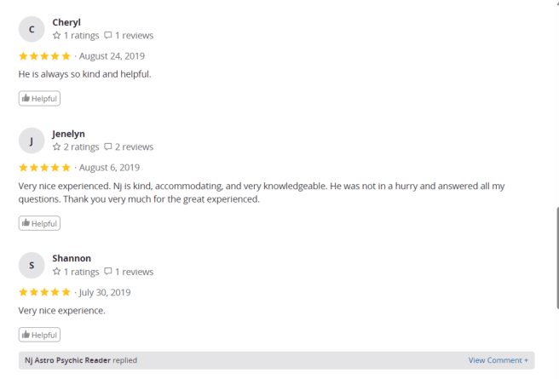Open Shannon's reviewer profile name

(x=72, y=258)
